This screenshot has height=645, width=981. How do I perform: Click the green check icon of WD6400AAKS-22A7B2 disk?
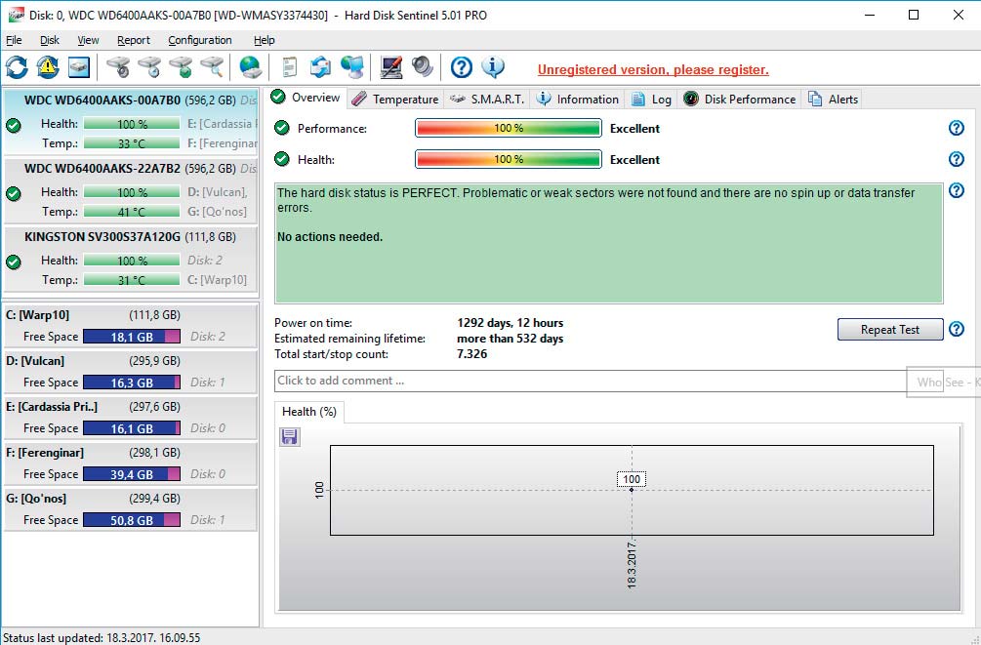click(13, 193)
